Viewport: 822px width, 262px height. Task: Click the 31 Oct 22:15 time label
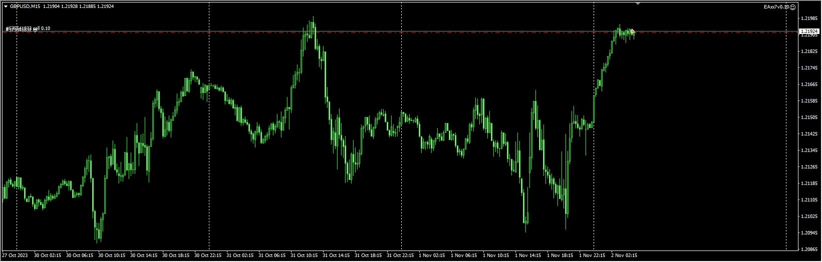click(400, 255)
